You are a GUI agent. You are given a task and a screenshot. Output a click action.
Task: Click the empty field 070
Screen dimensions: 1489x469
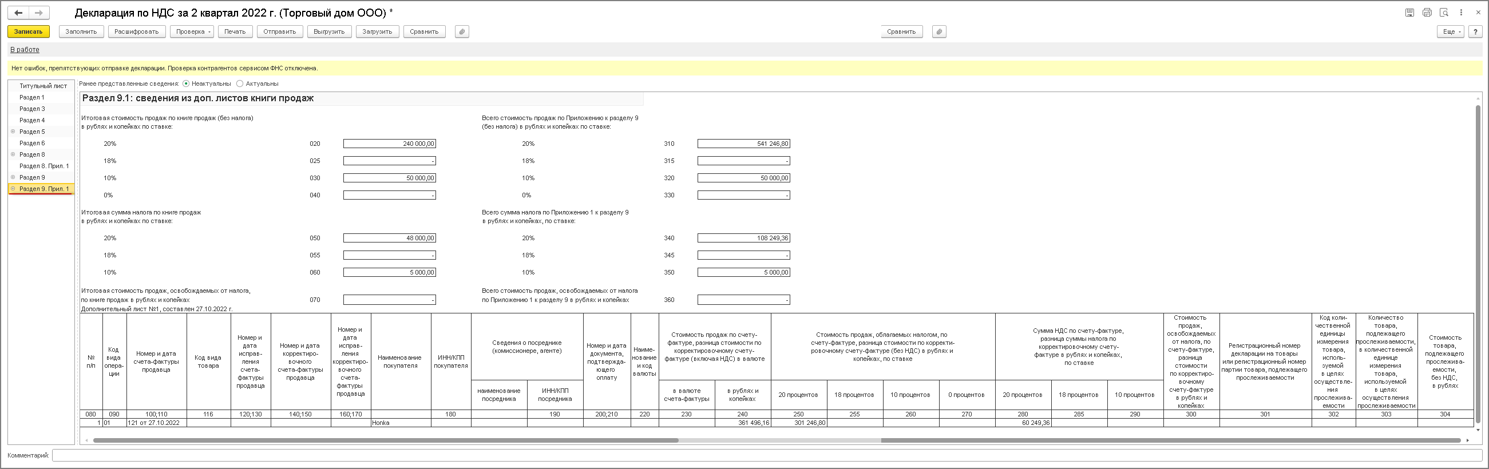point(390,300)
